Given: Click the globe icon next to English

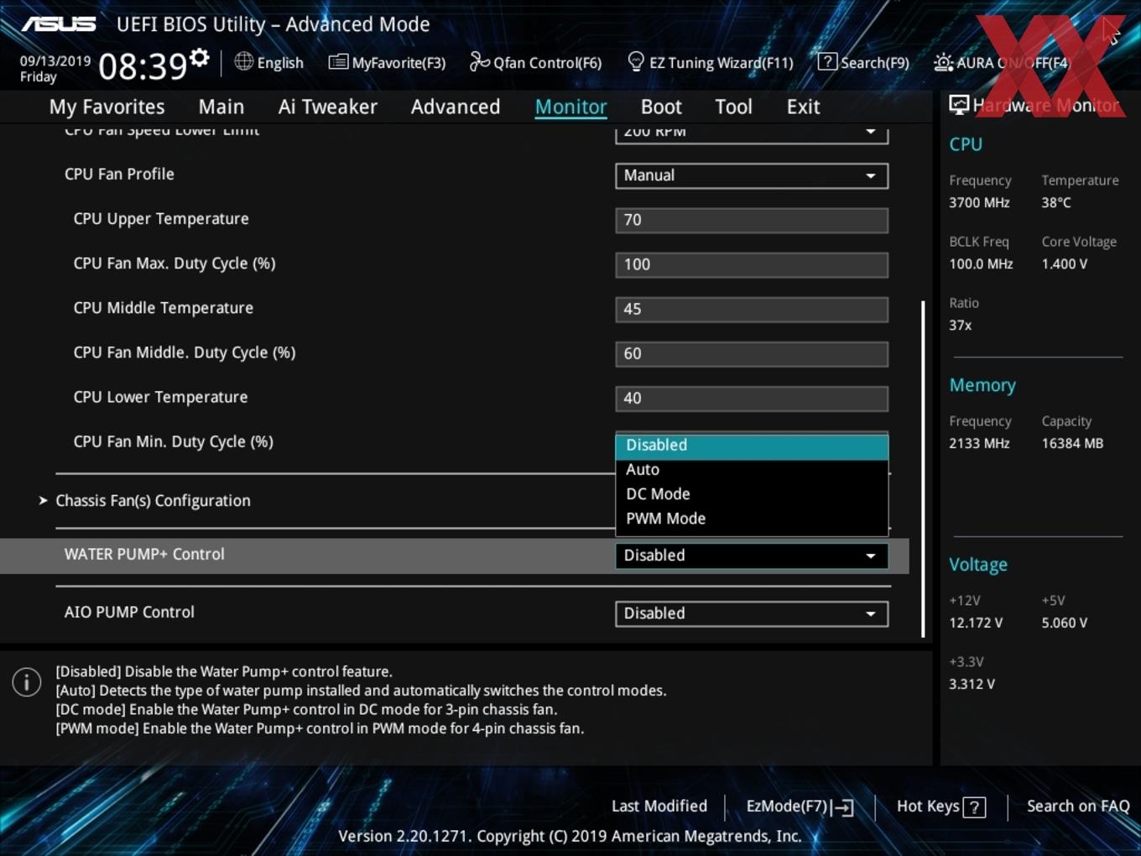Looking at the screenshot, I should tap(243, 61).
